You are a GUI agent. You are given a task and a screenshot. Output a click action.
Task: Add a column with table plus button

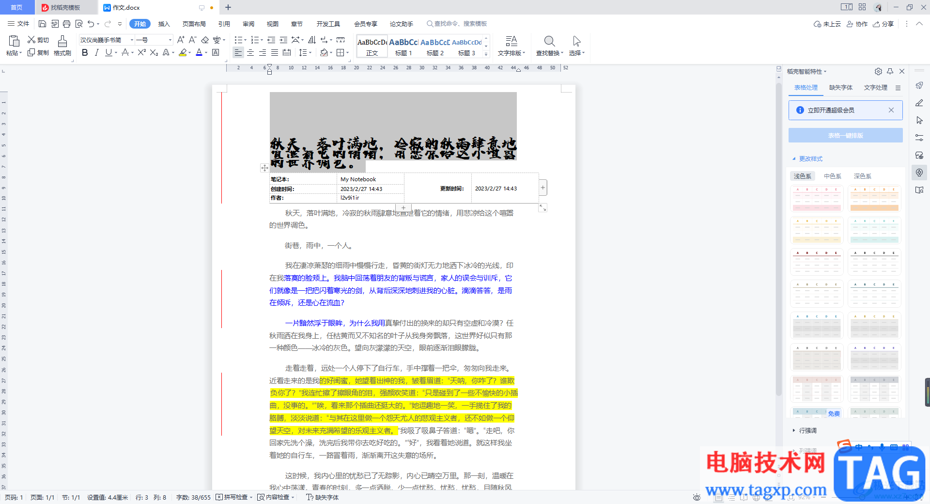point(543,188)
